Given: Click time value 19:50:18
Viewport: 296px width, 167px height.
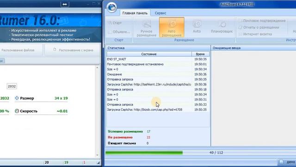Looking at the screenshot, I should click(200, 90).
